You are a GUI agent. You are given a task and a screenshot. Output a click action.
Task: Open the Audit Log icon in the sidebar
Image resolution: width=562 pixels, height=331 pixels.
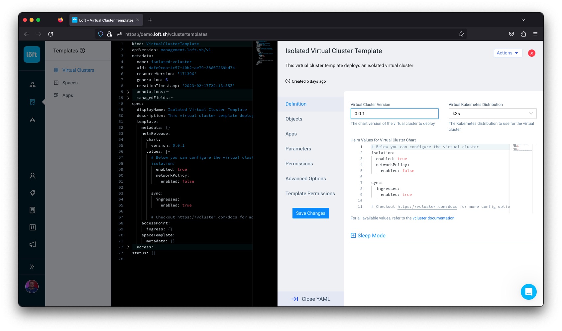[32, 210]
